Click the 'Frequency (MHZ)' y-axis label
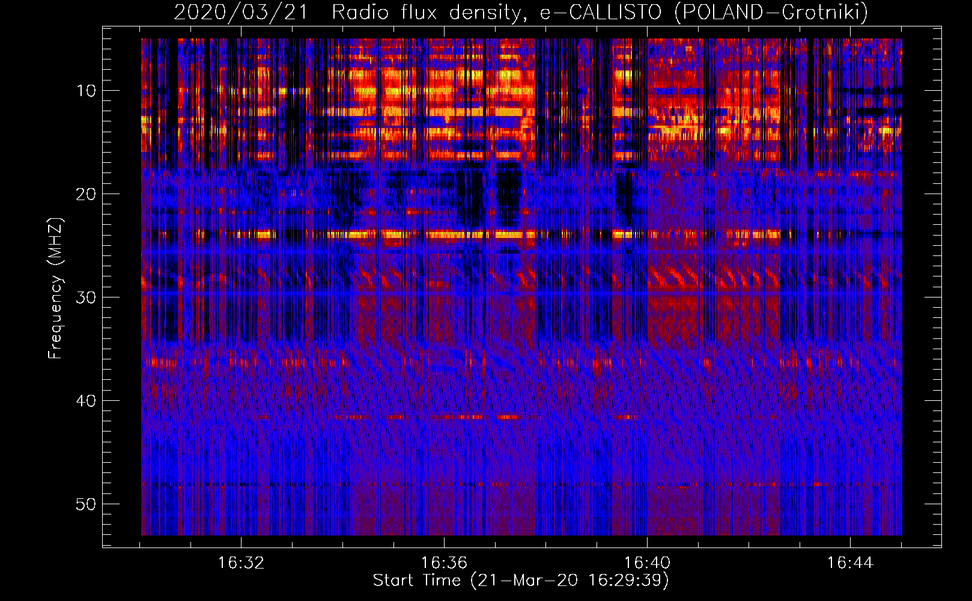Screen dimensions: 972x601 [x=55, y=288]
